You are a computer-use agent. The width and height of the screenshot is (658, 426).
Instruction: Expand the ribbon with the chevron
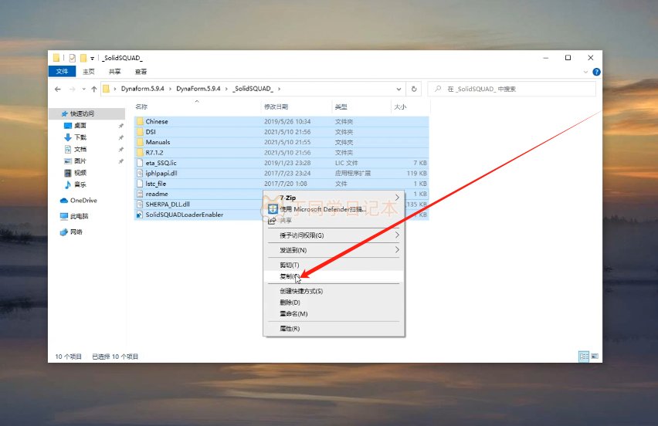click(x=585, y=72)
